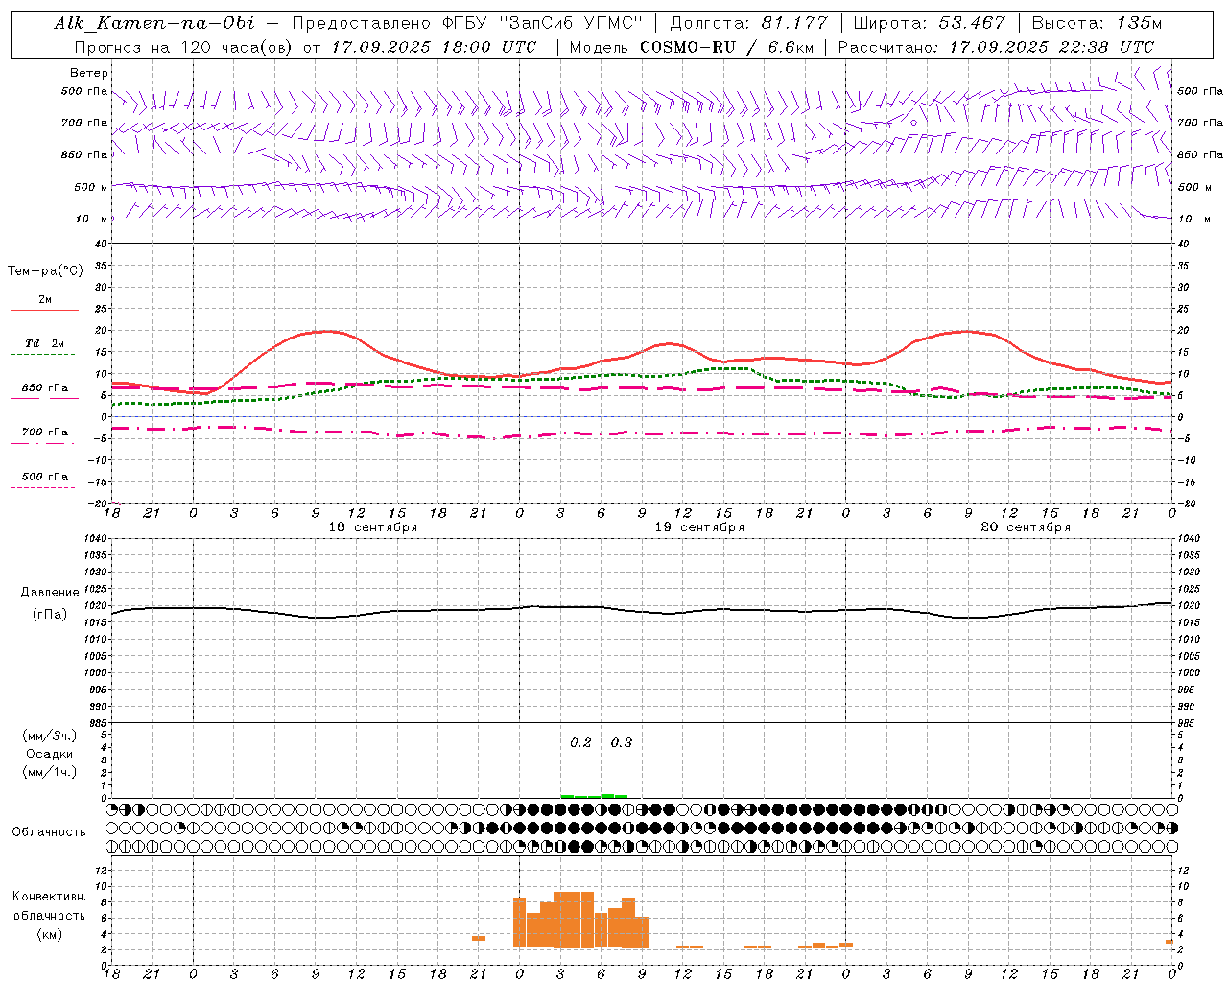Click the Td 2м legend entry
Screen dimensions: 1228x982
point(44,343)
